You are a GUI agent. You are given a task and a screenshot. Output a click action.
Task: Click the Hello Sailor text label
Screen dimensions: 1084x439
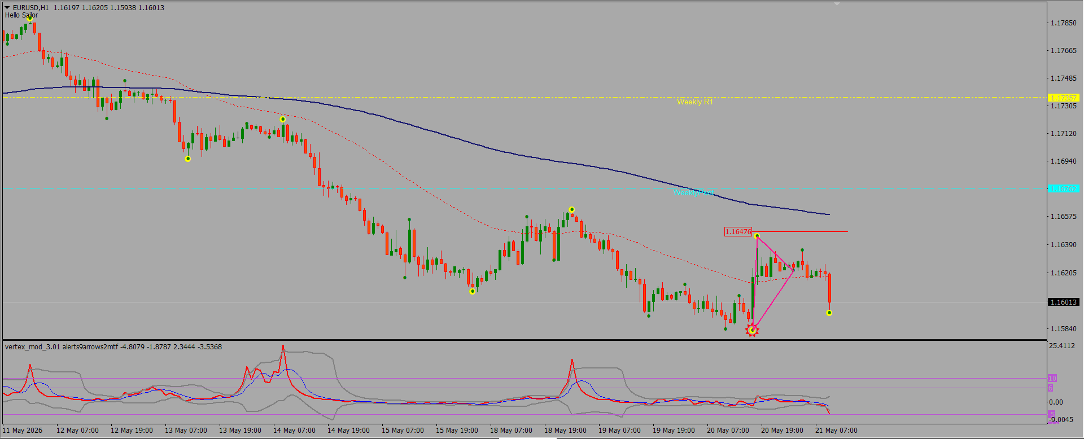coord(21,15)
